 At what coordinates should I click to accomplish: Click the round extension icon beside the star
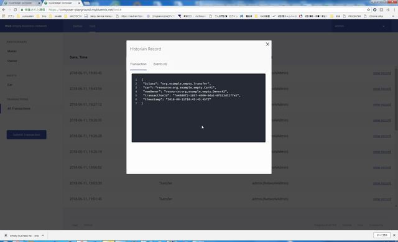click(374, 10)
